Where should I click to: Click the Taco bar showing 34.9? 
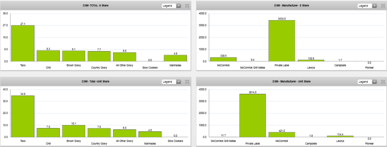point(23,116)
